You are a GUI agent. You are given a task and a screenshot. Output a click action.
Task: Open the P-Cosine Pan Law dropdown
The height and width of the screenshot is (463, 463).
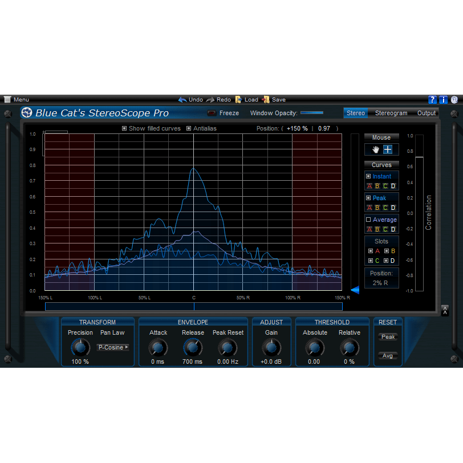pyautogui.click(x=112, y=347)
